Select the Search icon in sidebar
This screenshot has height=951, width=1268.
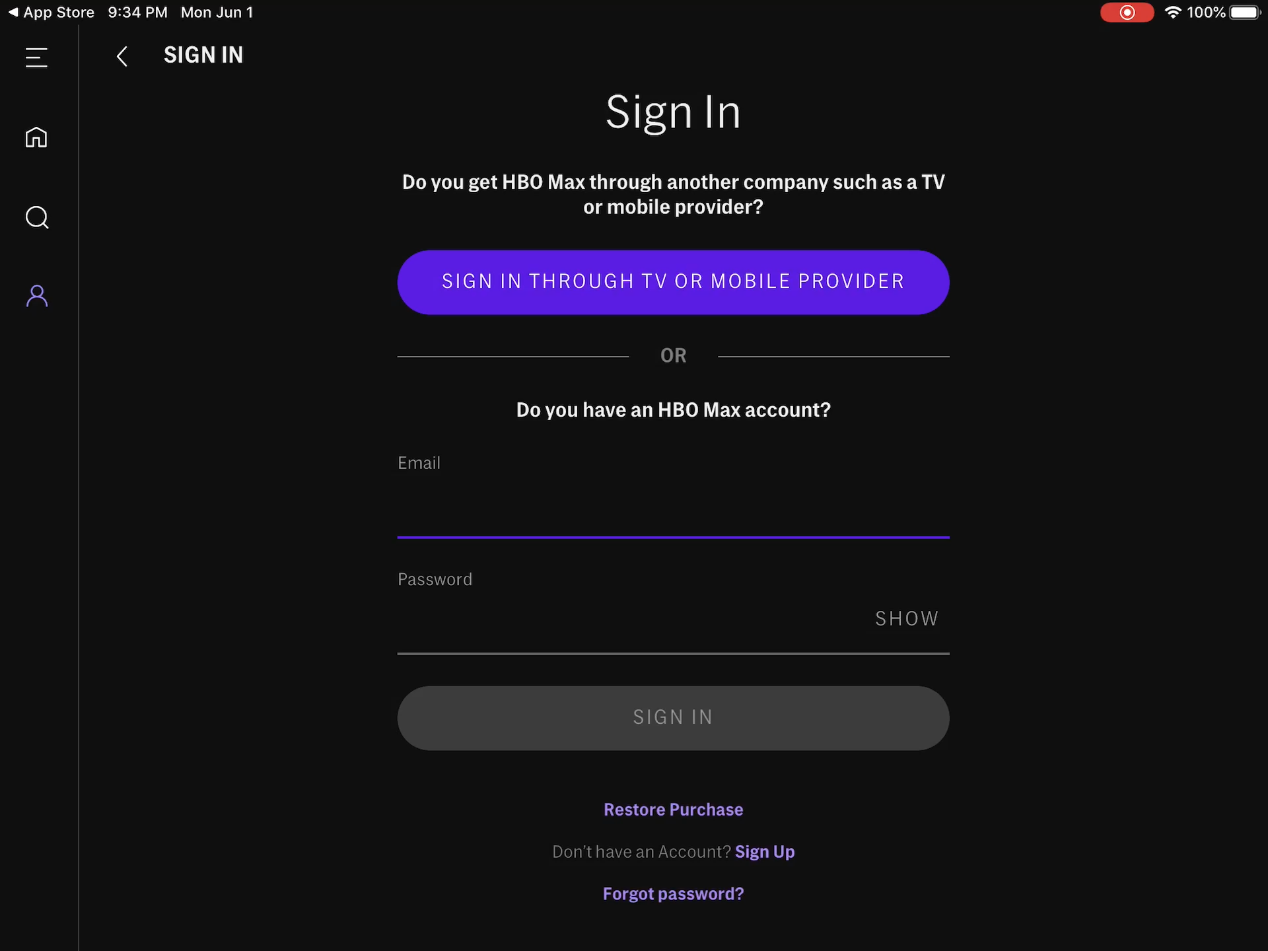37,217
